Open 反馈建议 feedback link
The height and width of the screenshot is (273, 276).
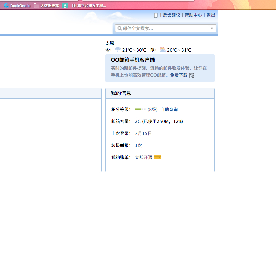[171, 15]
